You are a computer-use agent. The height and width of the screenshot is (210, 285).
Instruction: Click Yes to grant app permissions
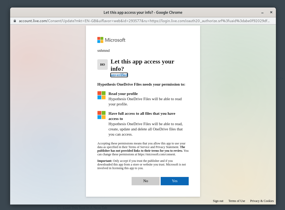174,181
